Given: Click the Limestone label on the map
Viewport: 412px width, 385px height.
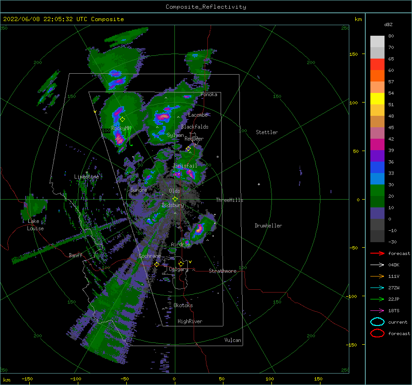Looking at the screenshot, I should pyautogui.click(x=87, y=177).
